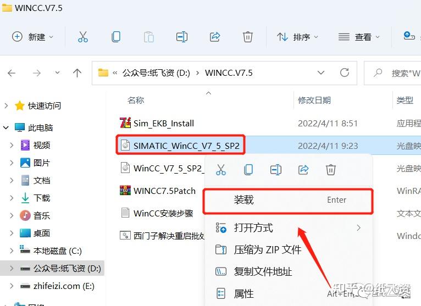This screenshot has height=306, width=421.
Task: Click WINCC.V7.5 in the address breadcrumb
Action: tap(229, 73)
